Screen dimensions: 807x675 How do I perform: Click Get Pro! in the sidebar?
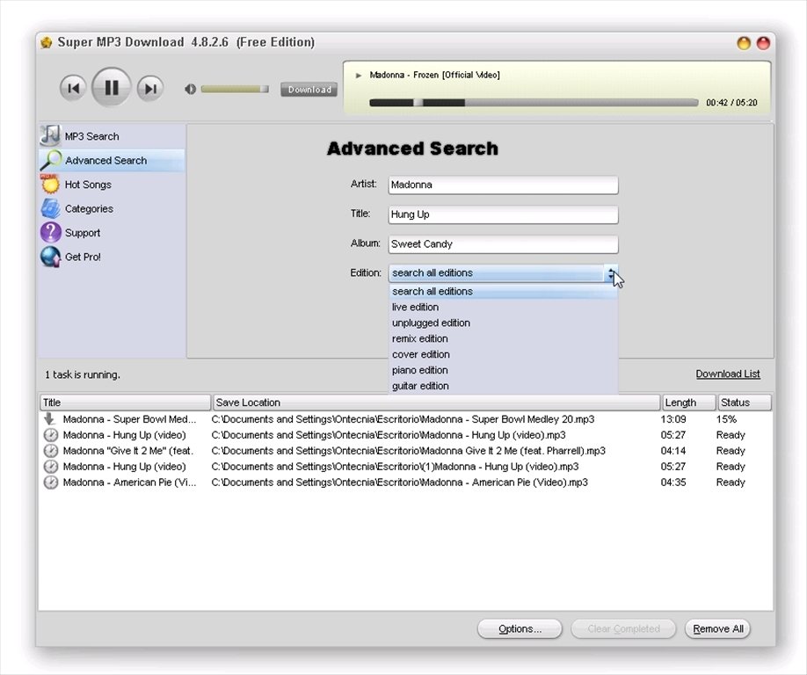coord(112,257)
